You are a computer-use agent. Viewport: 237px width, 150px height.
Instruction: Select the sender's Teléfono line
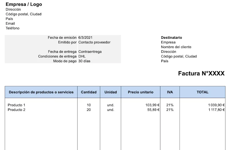13,28
